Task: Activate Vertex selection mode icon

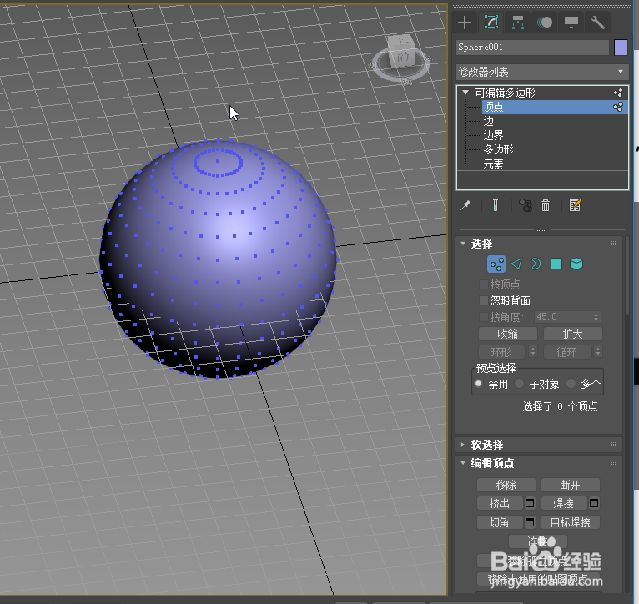Action: 496,264
